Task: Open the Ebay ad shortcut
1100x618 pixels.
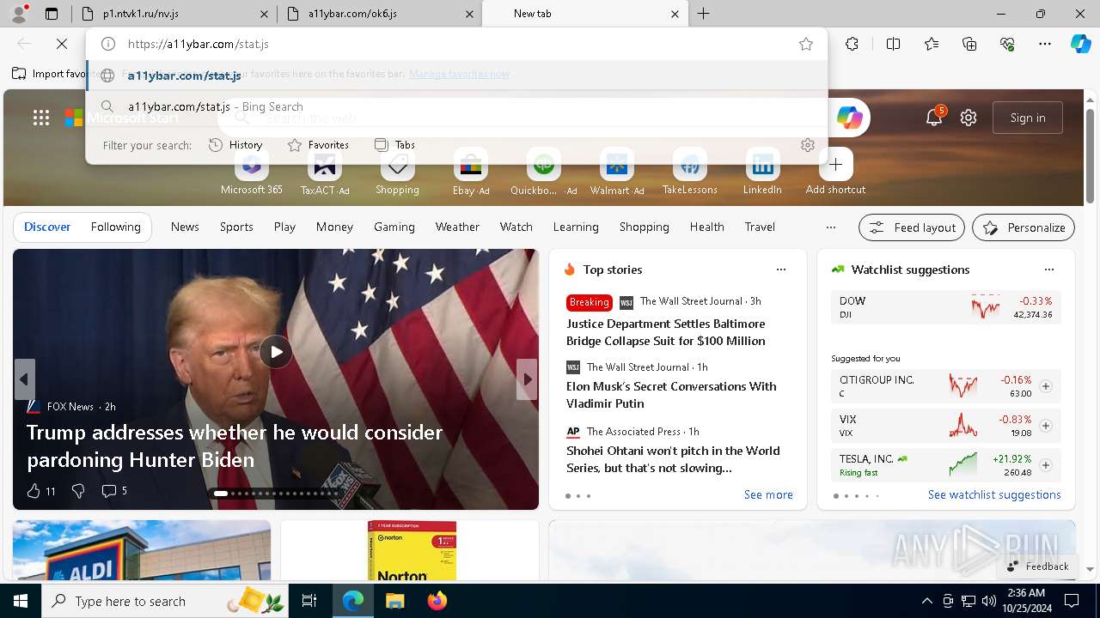Action: click(470, 172)
